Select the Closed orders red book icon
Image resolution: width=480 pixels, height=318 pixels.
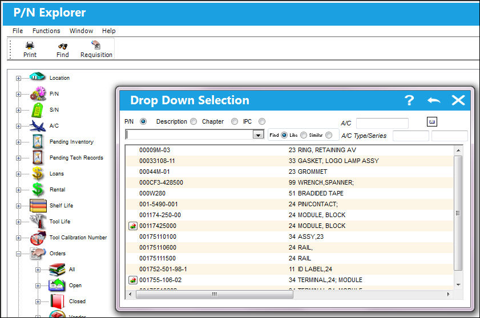pos(57,301)
